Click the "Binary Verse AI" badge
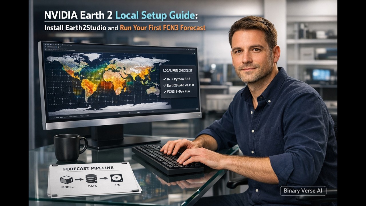This screenshot has height=206, width=366. click(303, 191)
